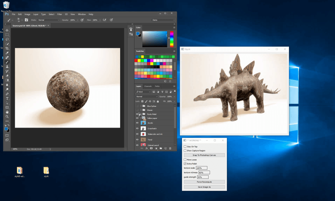Open the layer blend mode Normal dropdown
Image resolution: width=335 pixels, height=201 pixels.
[x=146, y=97]
